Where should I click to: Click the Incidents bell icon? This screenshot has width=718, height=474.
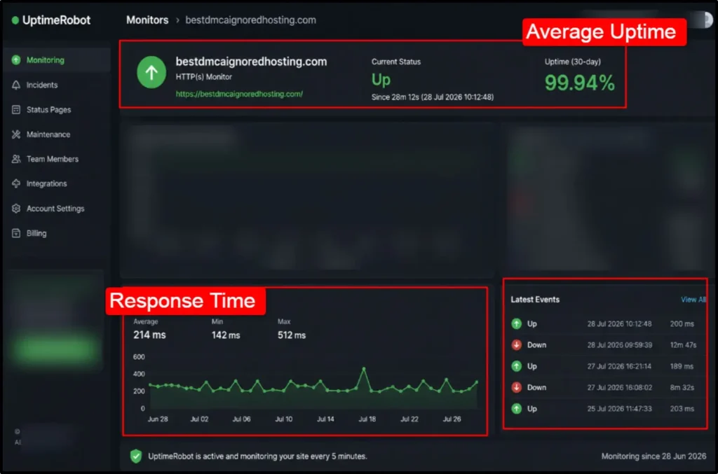(x=16, y=85)
